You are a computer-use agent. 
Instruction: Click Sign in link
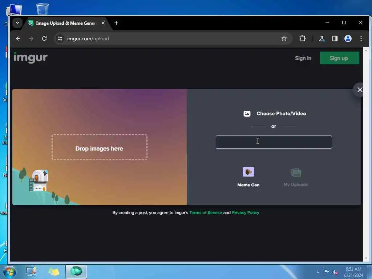[x=303, y=58]
